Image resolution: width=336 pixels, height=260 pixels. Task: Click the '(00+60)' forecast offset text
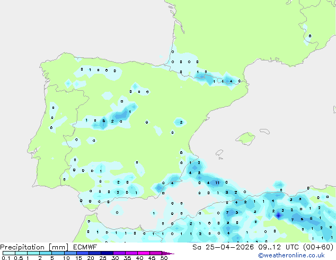[x=318, y=247]
